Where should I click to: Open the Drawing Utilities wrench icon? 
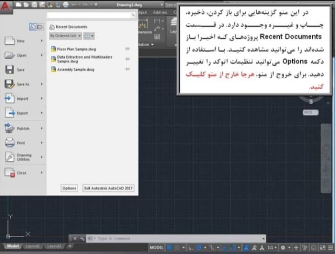(x=10, y=158)
